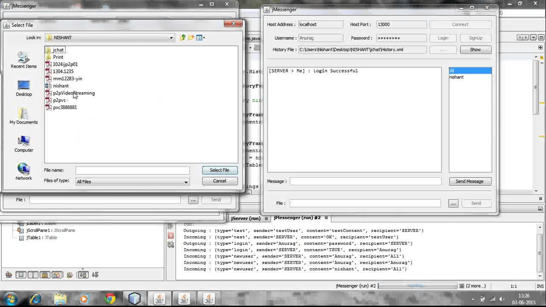The height and width of the screenshot is (307, 546).
Task: Click the volume speaker tray icon
Action: 502,299
